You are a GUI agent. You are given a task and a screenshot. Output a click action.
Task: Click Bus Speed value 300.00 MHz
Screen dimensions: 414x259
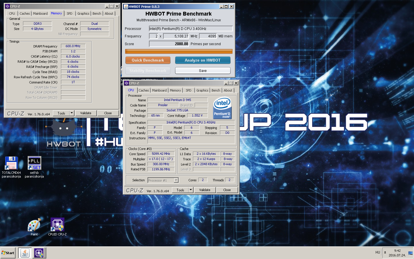(x=161, y=164)
